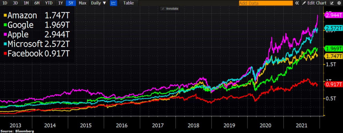Click the 2020 label on the time axis
This screenshot has height=133, width=343.
pos(266,125)
